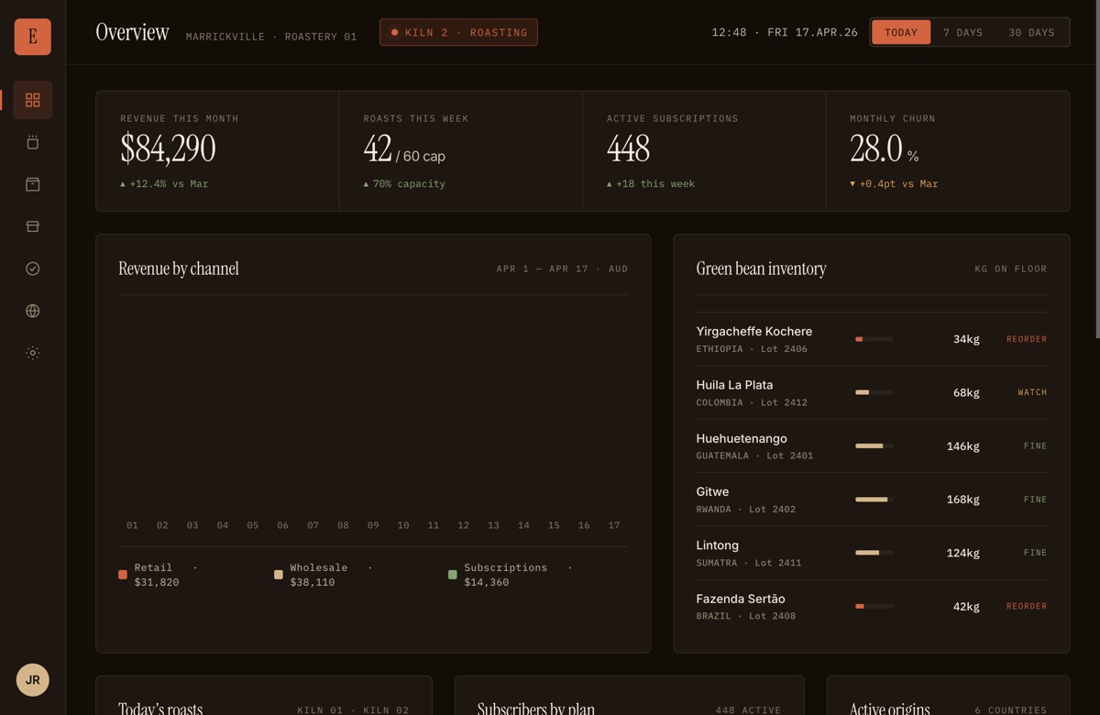Click the Retail legend color swatch
Viewport: 1100px width, 715px height.
pos(123,575)
